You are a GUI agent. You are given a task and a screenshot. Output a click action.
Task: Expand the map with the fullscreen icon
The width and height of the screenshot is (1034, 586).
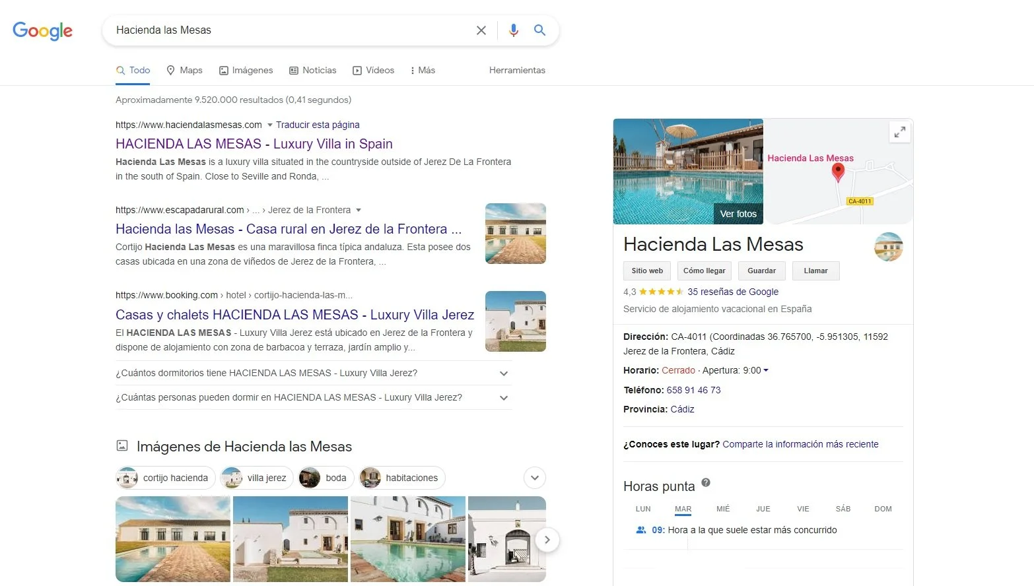(899, 133)
